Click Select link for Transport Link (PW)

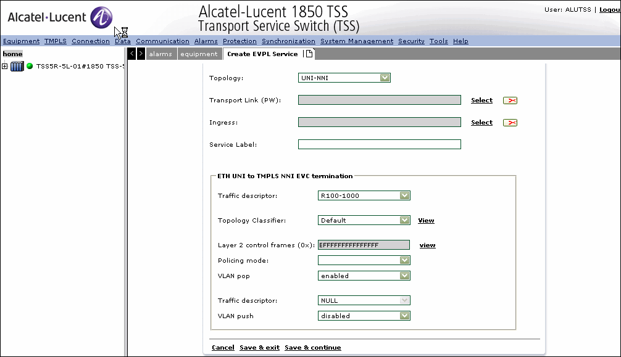481,101
